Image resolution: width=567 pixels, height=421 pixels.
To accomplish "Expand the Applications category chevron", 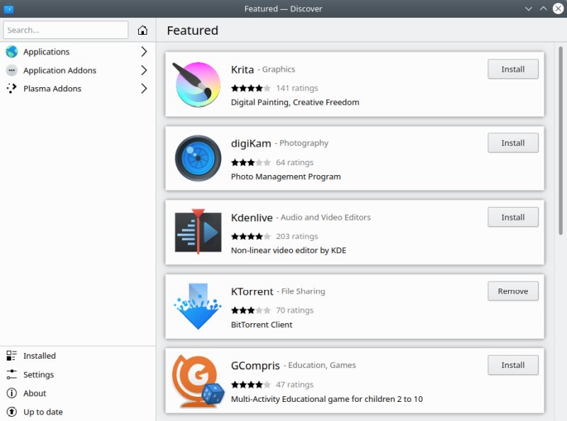I will point(144,52).
